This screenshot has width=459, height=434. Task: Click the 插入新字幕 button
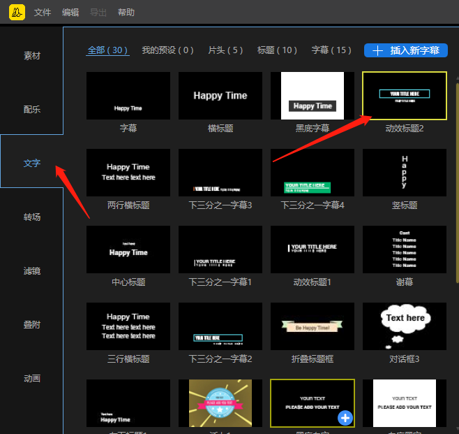406,50
